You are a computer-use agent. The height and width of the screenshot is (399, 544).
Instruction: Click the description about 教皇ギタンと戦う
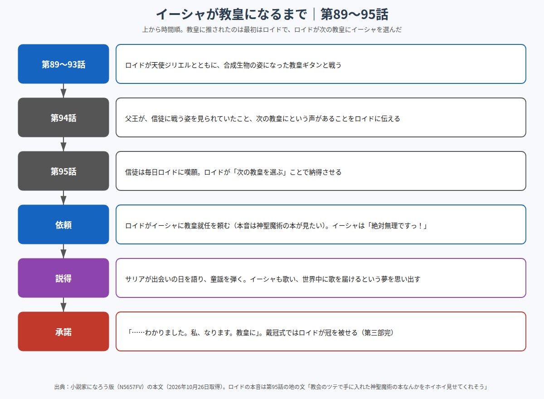click(321, 64)
